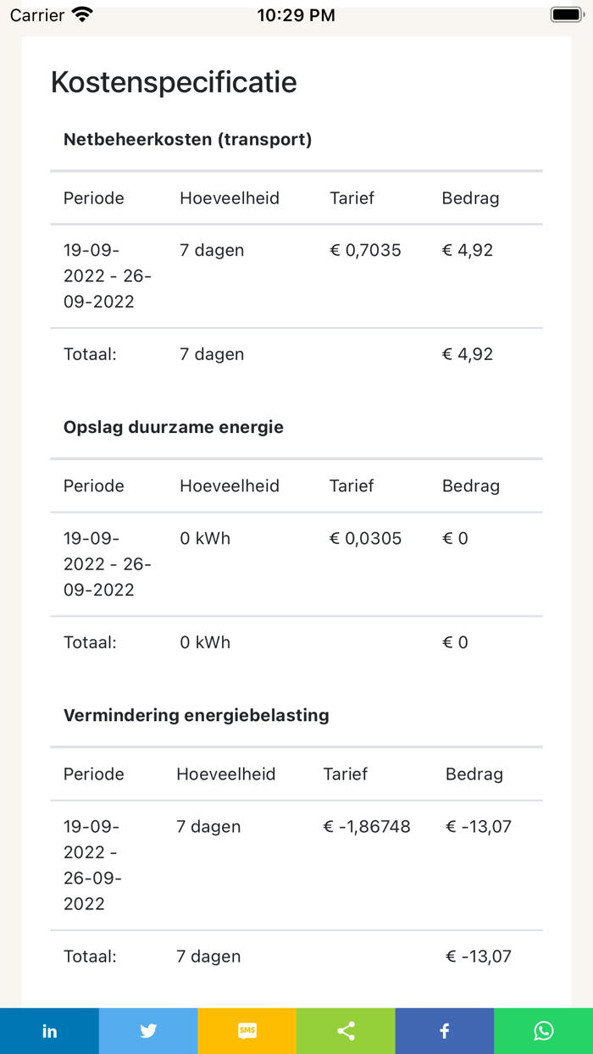
Task: Send the specification through WhatsApp
Action: [543, 1031]
